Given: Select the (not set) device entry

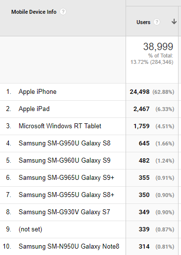Looking at the screenshot, I should [x=30, y=229].
